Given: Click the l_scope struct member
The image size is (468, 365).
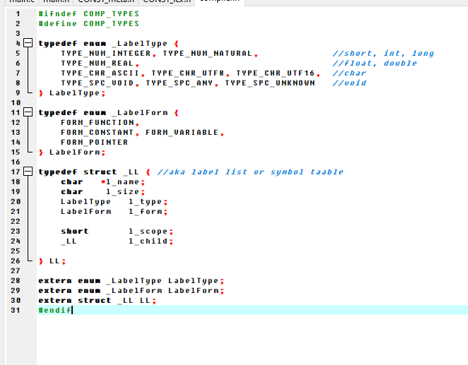Looking at the screenshot, I should (147, 232).
